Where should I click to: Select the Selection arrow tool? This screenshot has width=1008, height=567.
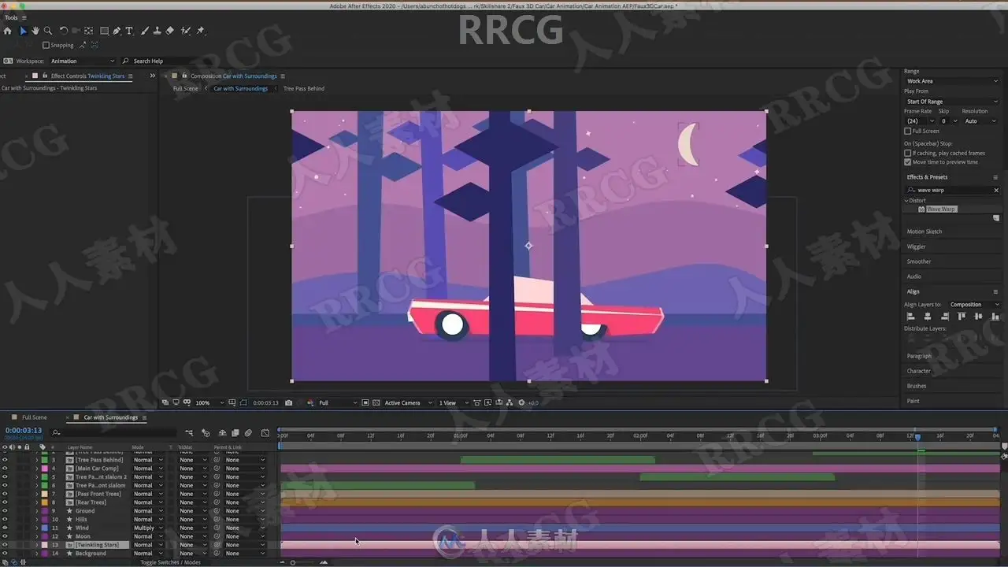[x=23, y=31]
